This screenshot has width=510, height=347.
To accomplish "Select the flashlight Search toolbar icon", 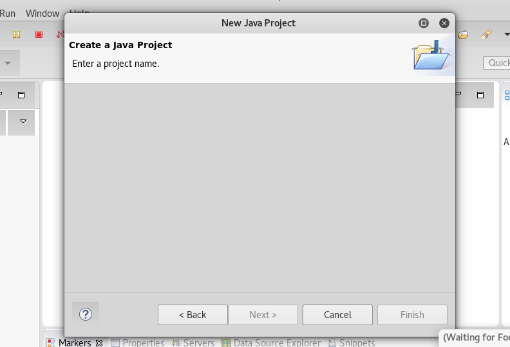I will tap(486, 34).
